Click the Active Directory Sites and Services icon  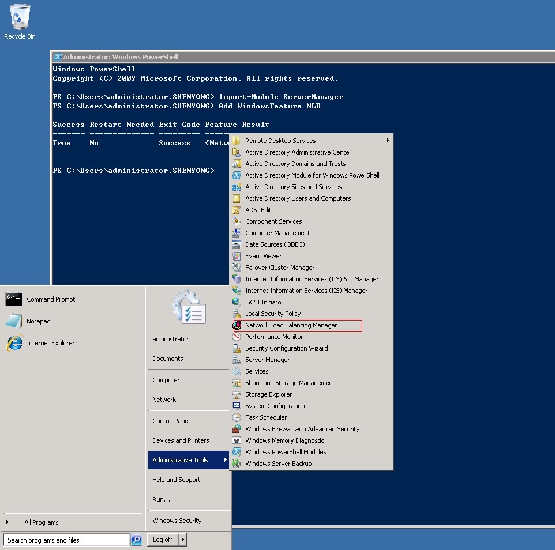(x=237, y=187)
